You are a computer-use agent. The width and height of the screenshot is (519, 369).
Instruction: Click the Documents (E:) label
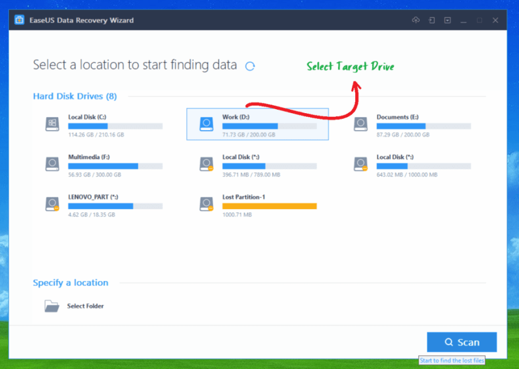pos(397,117)
